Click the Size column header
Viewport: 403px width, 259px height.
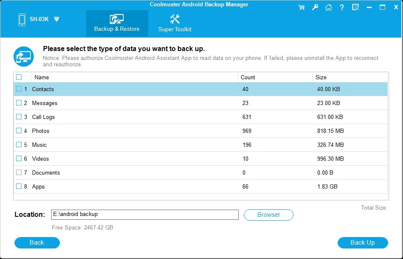(350, 77)
